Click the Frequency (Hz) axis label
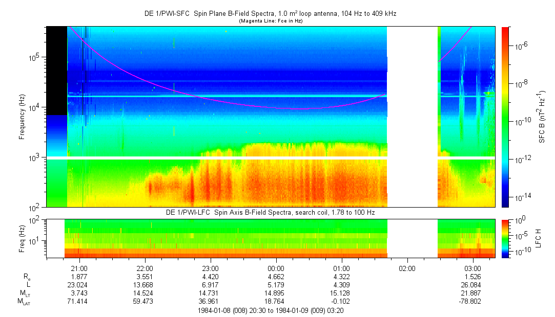555x317 pixels. pyautogui.click(x=22, y=117)
